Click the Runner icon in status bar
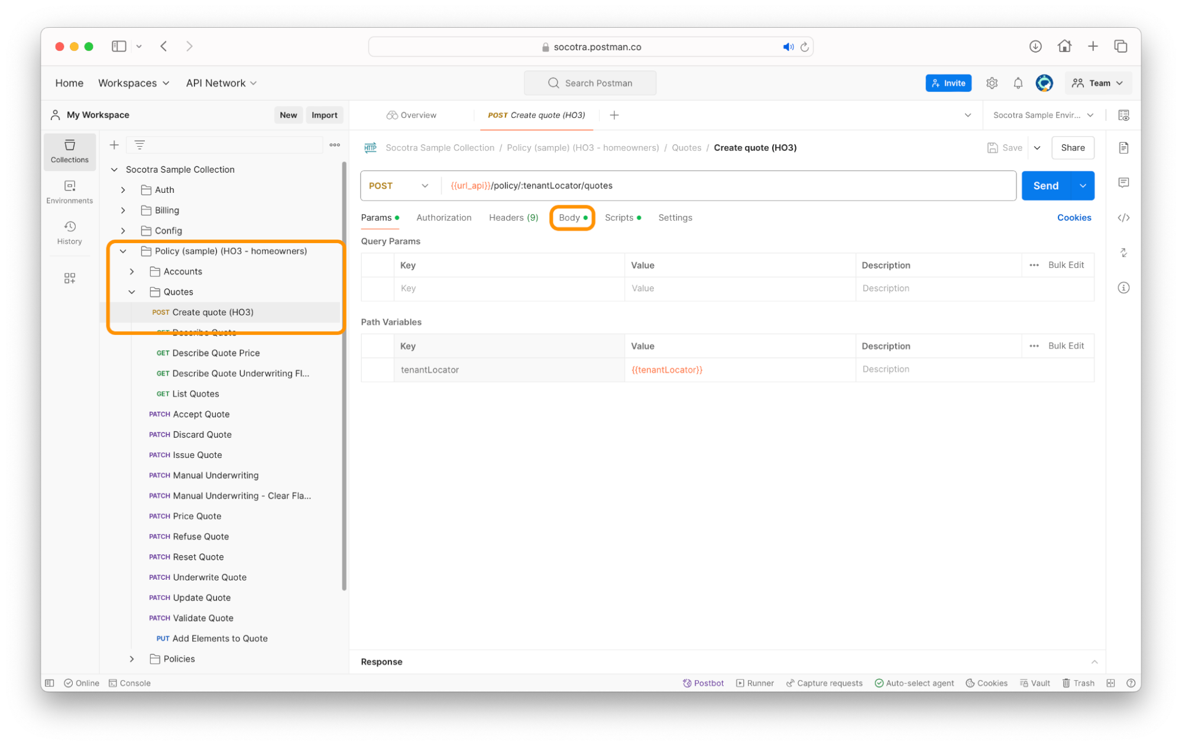Image resolution: width=1182 pixels, height=746 pixels. (740, 683)
